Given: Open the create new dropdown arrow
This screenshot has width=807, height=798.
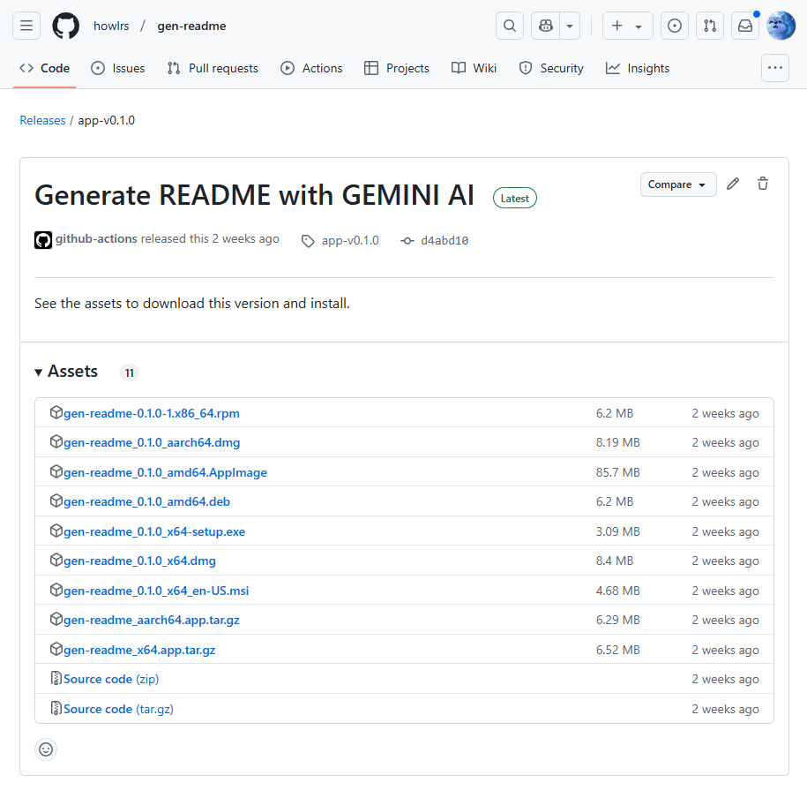Looking at the screenshot, I should tap(638, 26).
